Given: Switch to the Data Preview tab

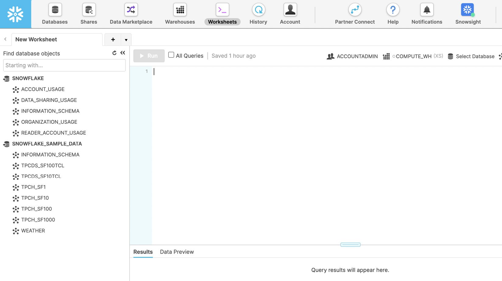Looking at the screenshot, I should [177, 252].
